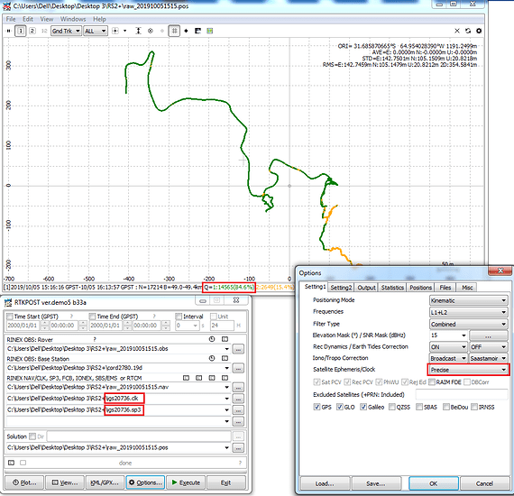Click the X clear icon in plot toolbar
This screenshot has width=514, height=496.
[x=457, y=31]
